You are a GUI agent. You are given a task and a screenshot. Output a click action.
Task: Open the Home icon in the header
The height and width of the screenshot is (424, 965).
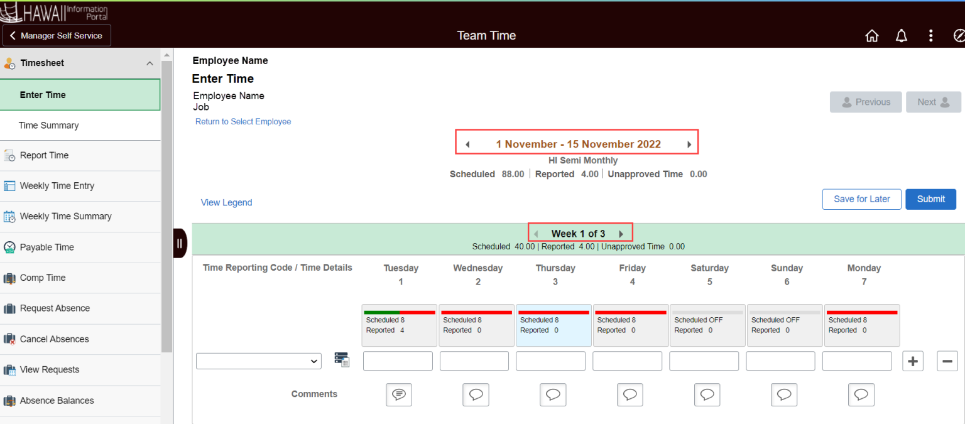pyautogui.click(x=872, y=36)
